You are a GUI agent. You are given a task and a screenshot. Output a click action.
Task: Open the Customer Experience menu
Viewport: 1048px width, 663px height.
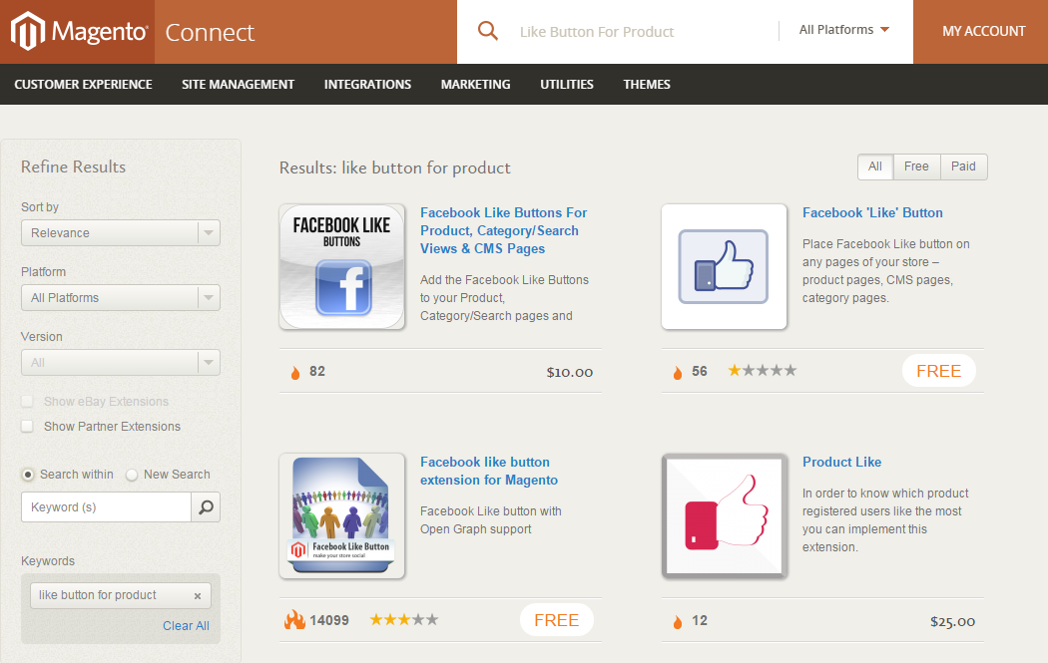(x=84, y=84)
